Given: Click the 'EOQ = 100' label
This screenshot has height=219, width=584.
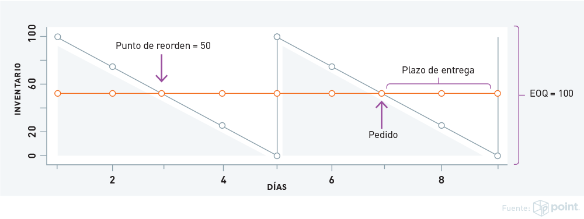Looking at the screenshot, I should [552, 94].
